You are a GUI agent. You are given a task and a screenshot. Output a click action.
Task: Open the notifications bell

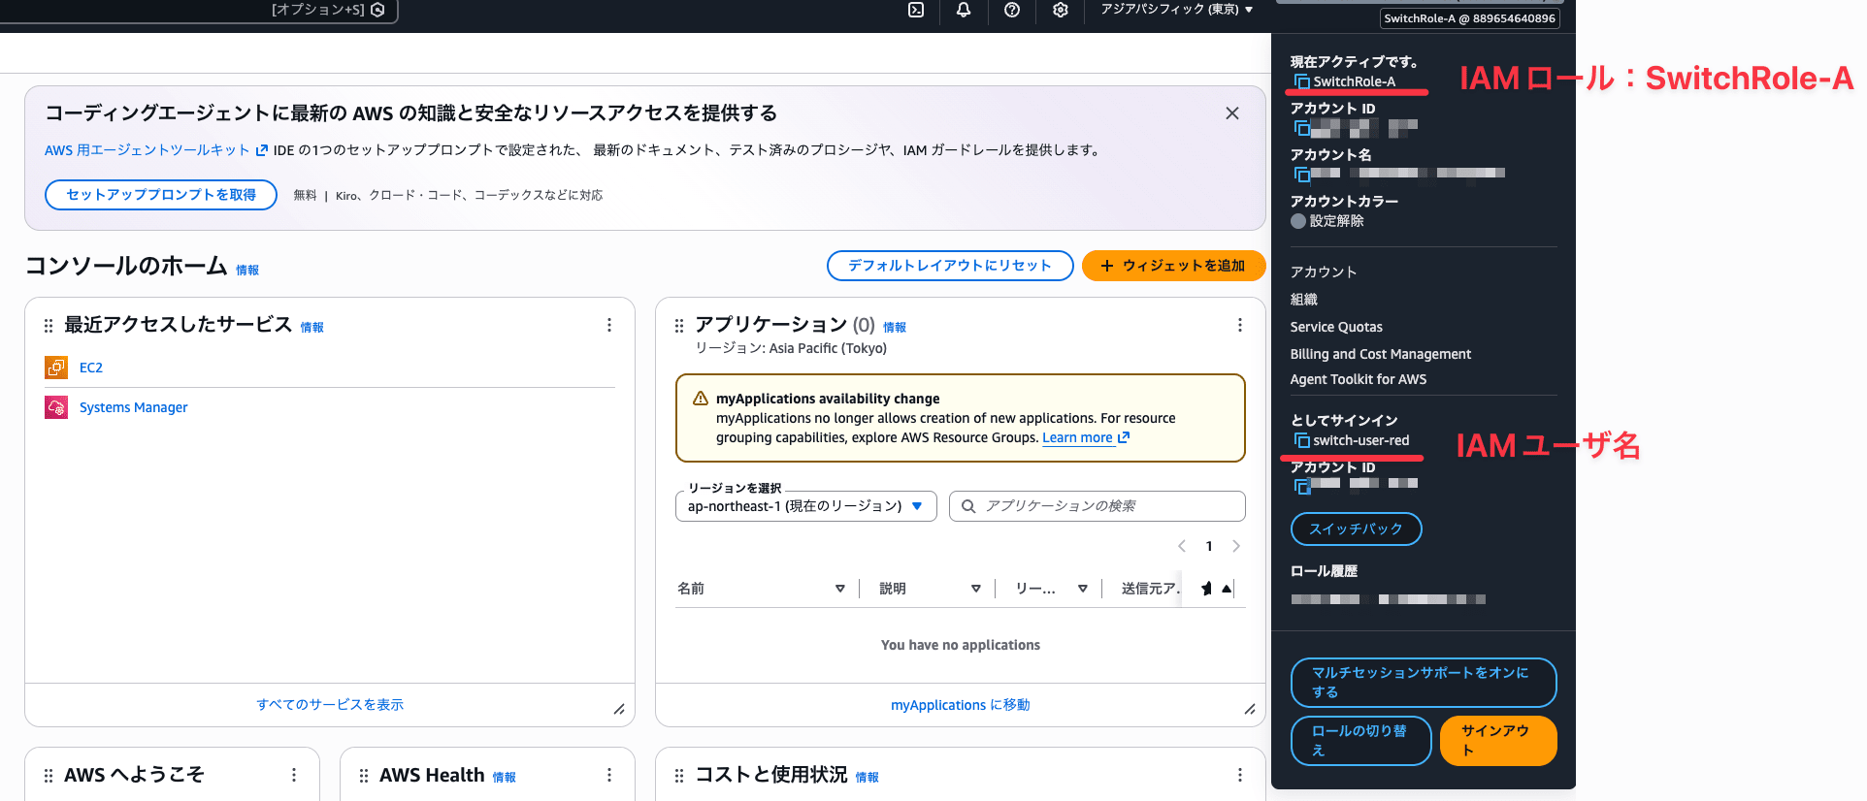[964, 10]
